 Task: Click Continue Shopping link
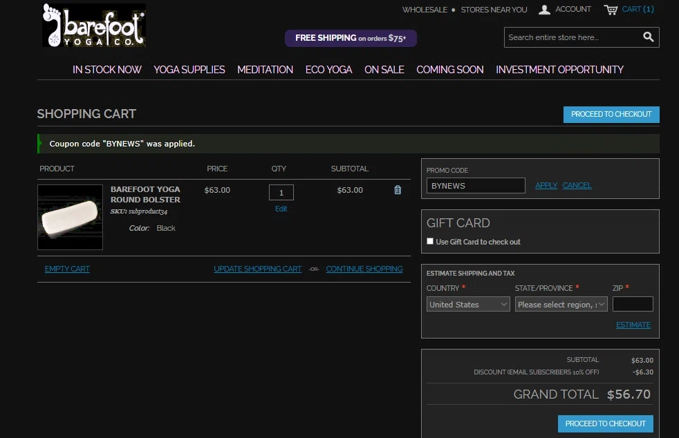364,269
